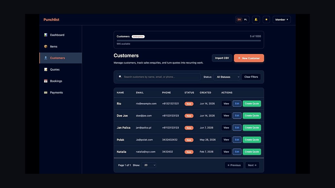
Task: Open Payments from the sidebar
Action: (61, 92)
